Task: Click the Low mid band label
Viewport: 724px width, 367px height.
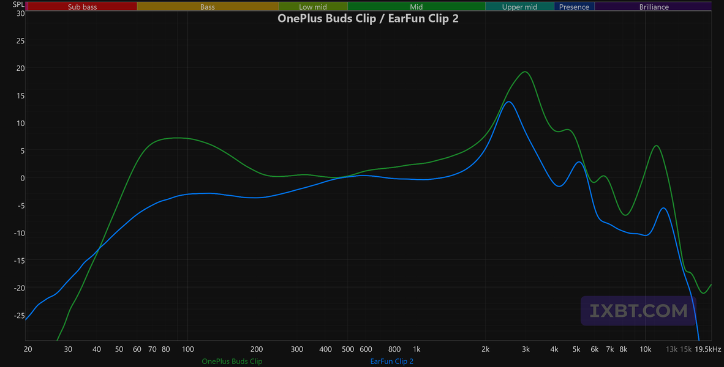Action: tap(312, 7)
